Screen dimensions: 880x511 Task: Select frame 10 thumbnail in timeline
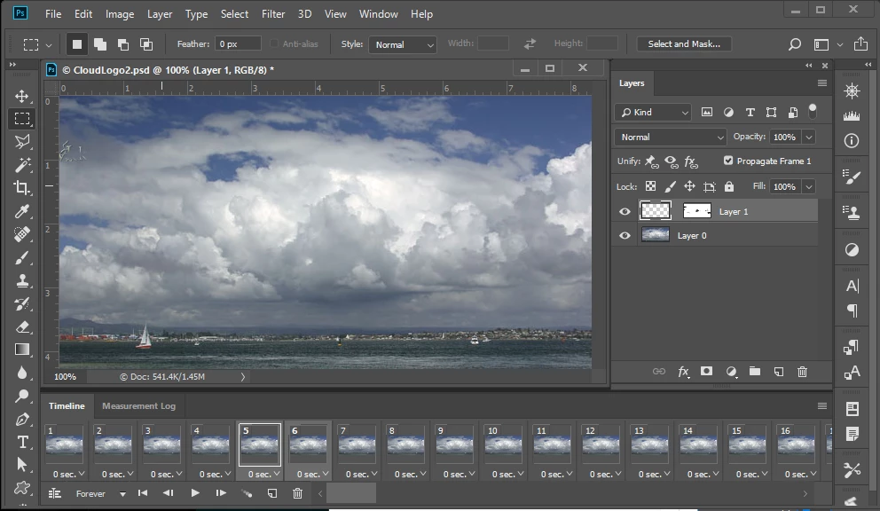(503, 445)
